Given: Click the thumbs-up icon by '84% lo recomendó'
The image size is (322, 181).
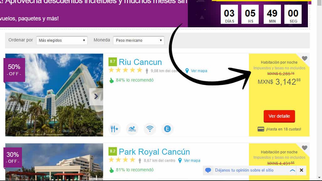Looking at the screenshot, I should [112, 80].
